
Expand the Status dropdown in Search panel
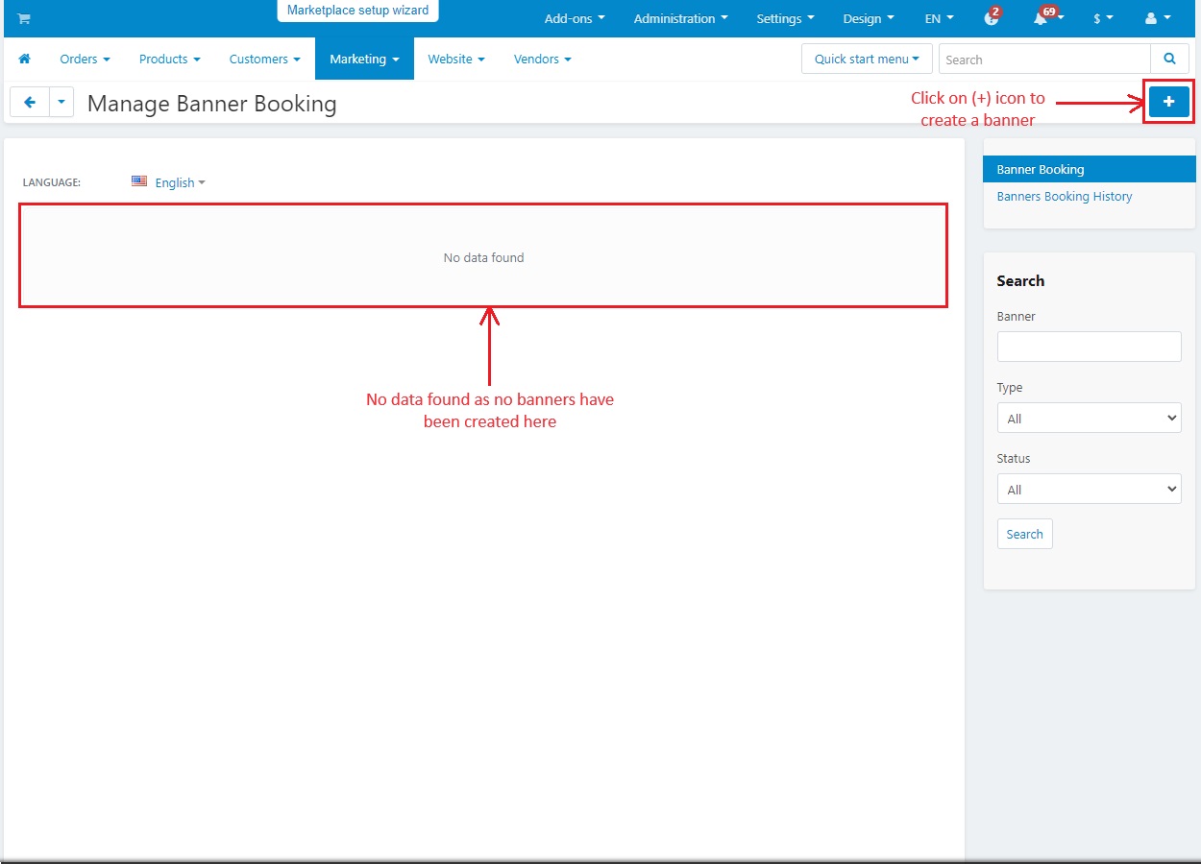(x=1090, y=489)
